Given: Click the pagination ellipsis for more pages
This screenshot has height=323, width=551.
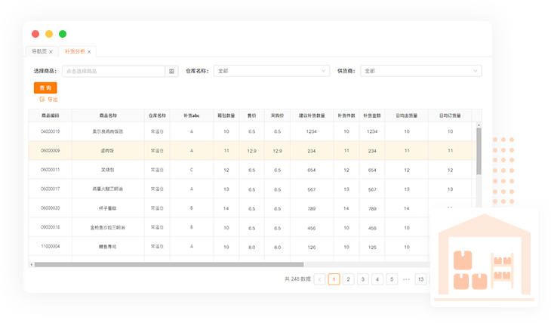Looking at the screenshot, I should click(406, 279).
